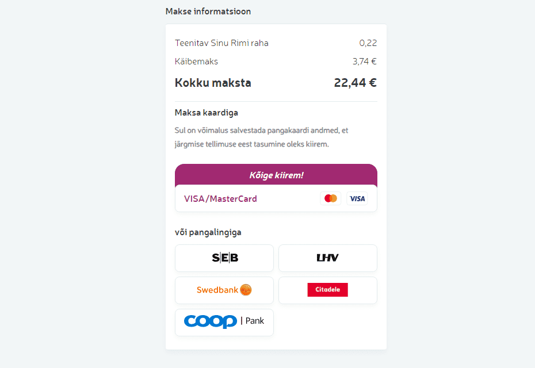This screenshot has height=368, width=535.
Task: Select VISA/MasterCard card payment label
Action: pos(220,199)
